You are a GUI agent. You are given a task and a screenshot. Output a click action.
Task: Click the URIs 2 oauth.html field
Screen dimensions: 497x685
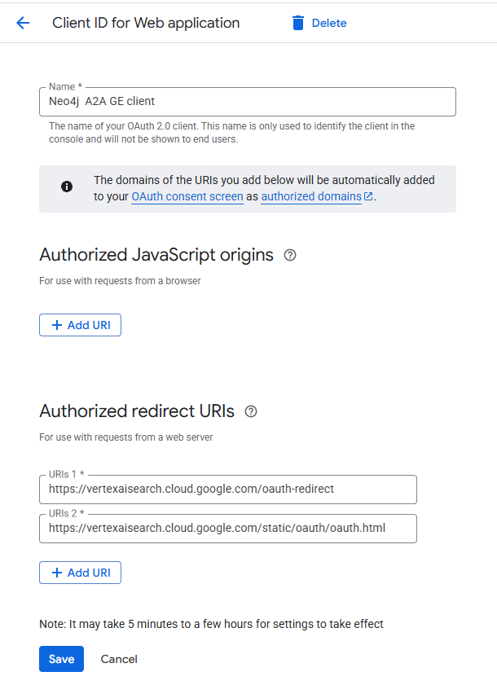click(227, 528)
